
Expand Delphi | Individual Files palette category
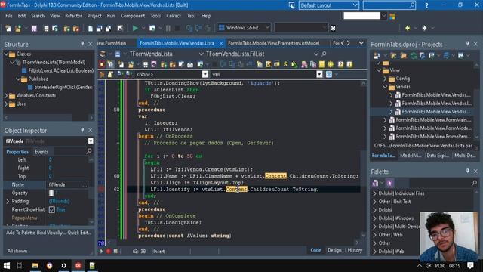[375, 193]
